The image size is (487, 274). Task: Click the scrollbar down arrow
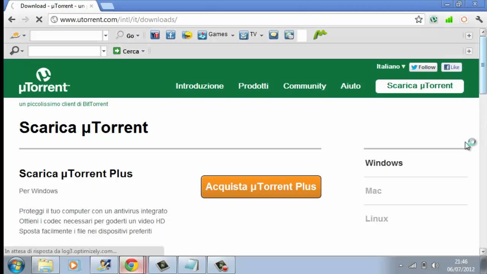pyautogui.click(x=483, y=251)
